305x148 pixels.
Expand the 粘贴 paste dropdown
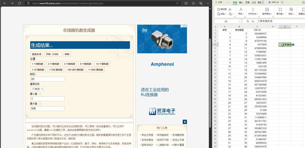[226, 14]
